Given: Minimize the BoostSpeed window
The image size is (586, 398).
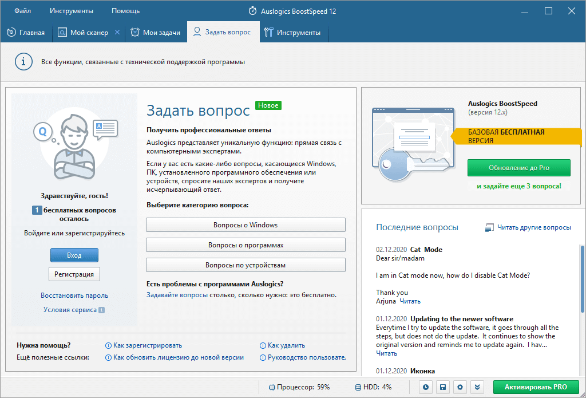Looking at the screenshot, I should [525, 11].
